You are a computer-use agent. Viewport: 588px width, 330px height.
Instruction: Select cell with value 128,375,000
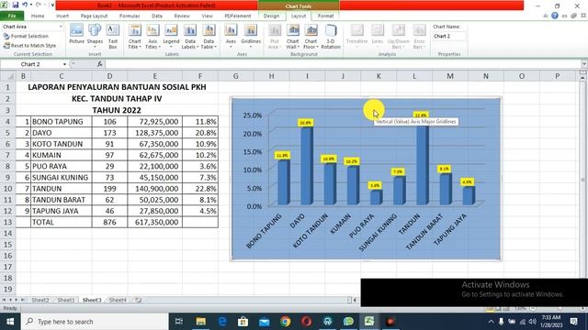pyautogui.click(x=155, y=133)
